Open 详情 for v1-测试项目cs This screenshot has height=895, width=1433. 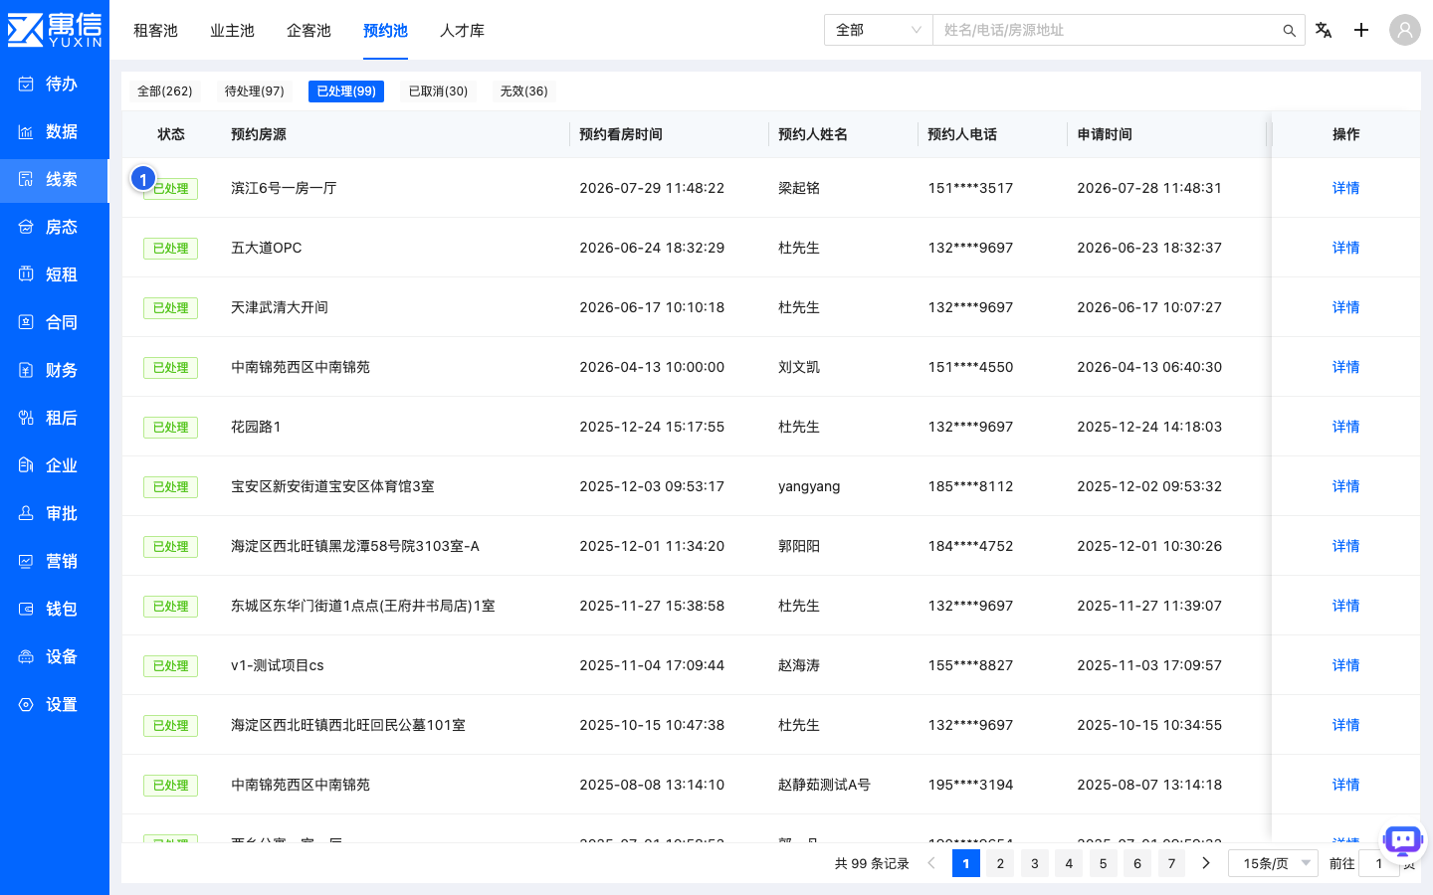[1345, 665]
